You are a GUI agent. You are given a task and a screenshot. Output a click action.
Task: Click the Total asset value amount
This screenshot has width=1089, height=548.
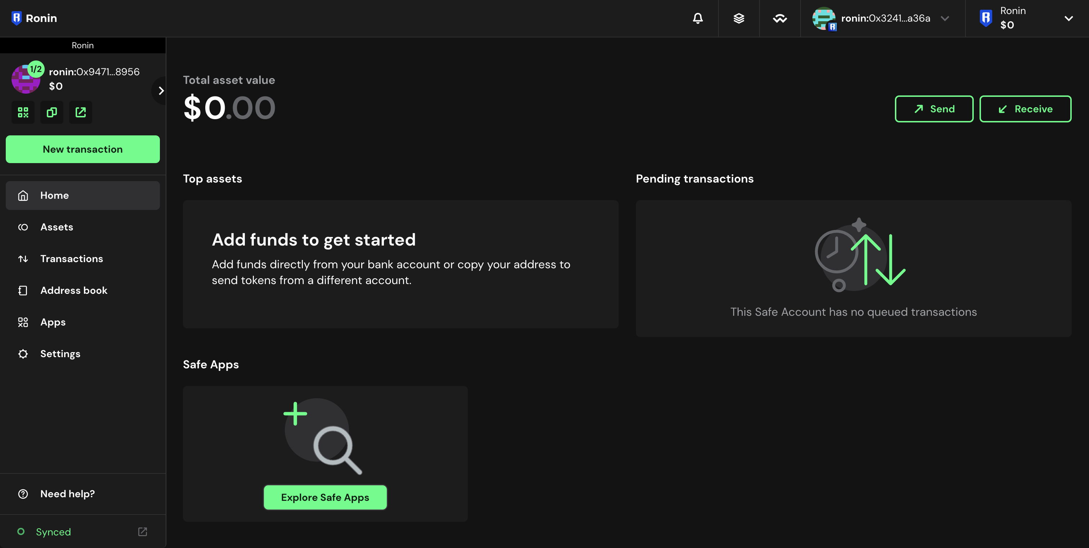[229, 108]
